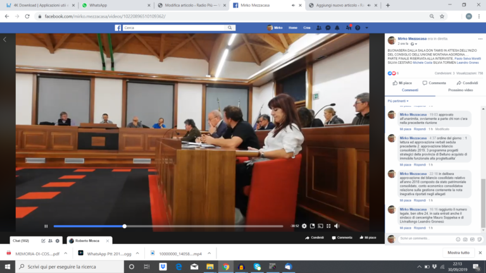Open chat settings gear icon
This screenshot has width=486, height=273.
coord(58,241)
